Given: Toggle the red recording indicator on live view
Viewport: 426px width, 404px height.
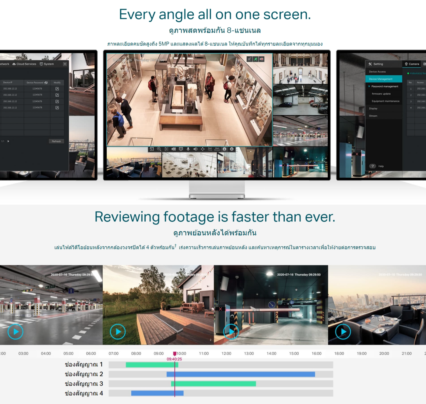Looking at the screenshot, I should (262, 59).
